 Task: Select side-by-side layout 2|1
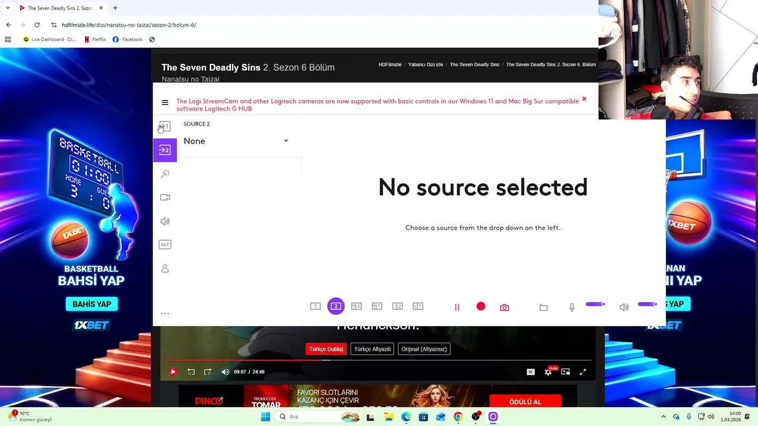418,306
